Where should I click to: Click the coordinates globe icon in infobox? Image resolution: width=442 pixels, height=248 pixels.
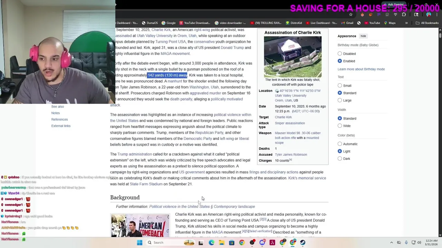(277, 91)
